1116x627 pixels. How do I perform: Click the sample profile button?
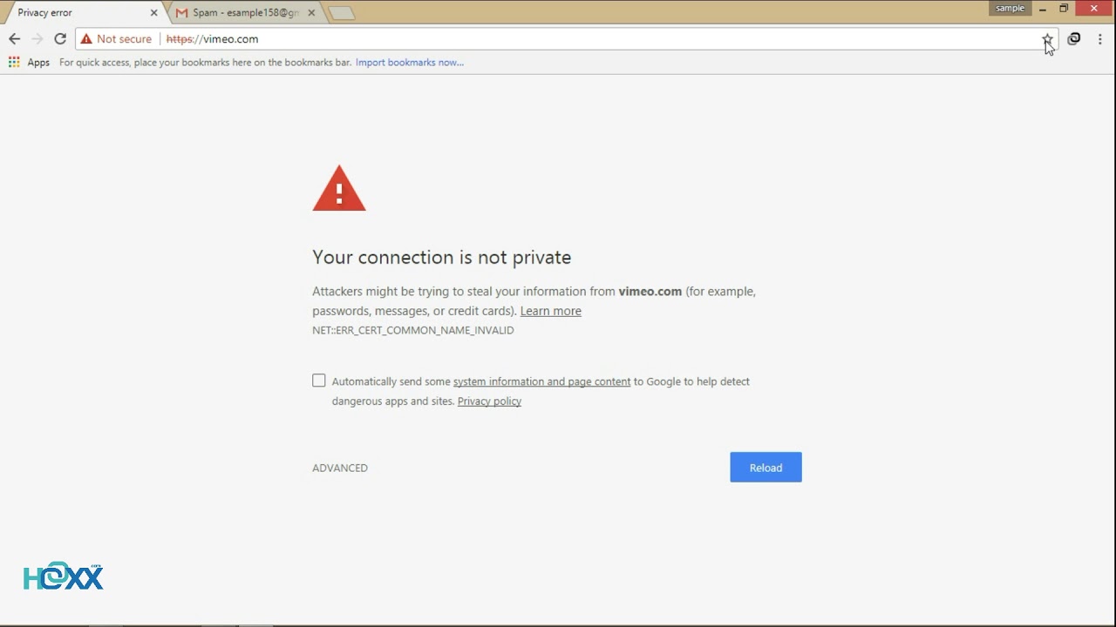(x=1011, y=8)
